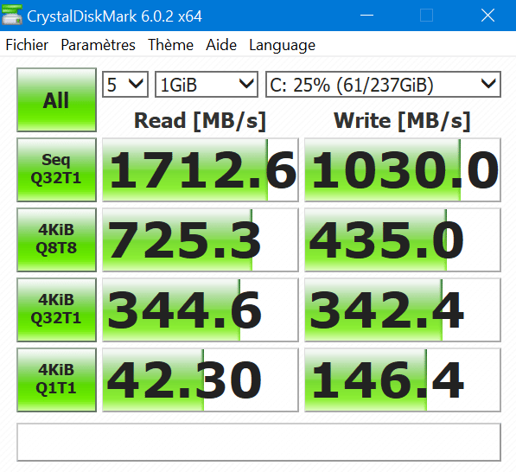Open the Paramètres menu
Image resolution: width=516 pixels, height=472 pixels.
98,45
